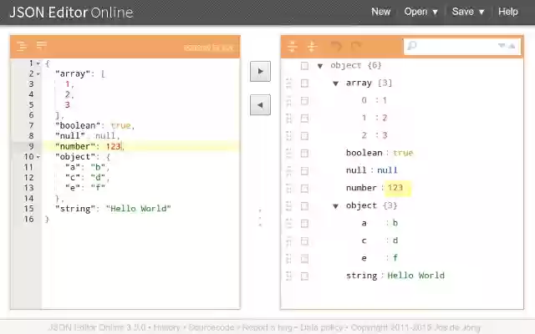Click drag handle of the object {3} row
This screenshot has width=535, height=334.
pos(289,206)
